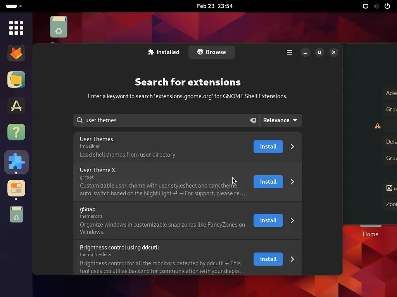Close the Extension Manager window

coord(334,52)
